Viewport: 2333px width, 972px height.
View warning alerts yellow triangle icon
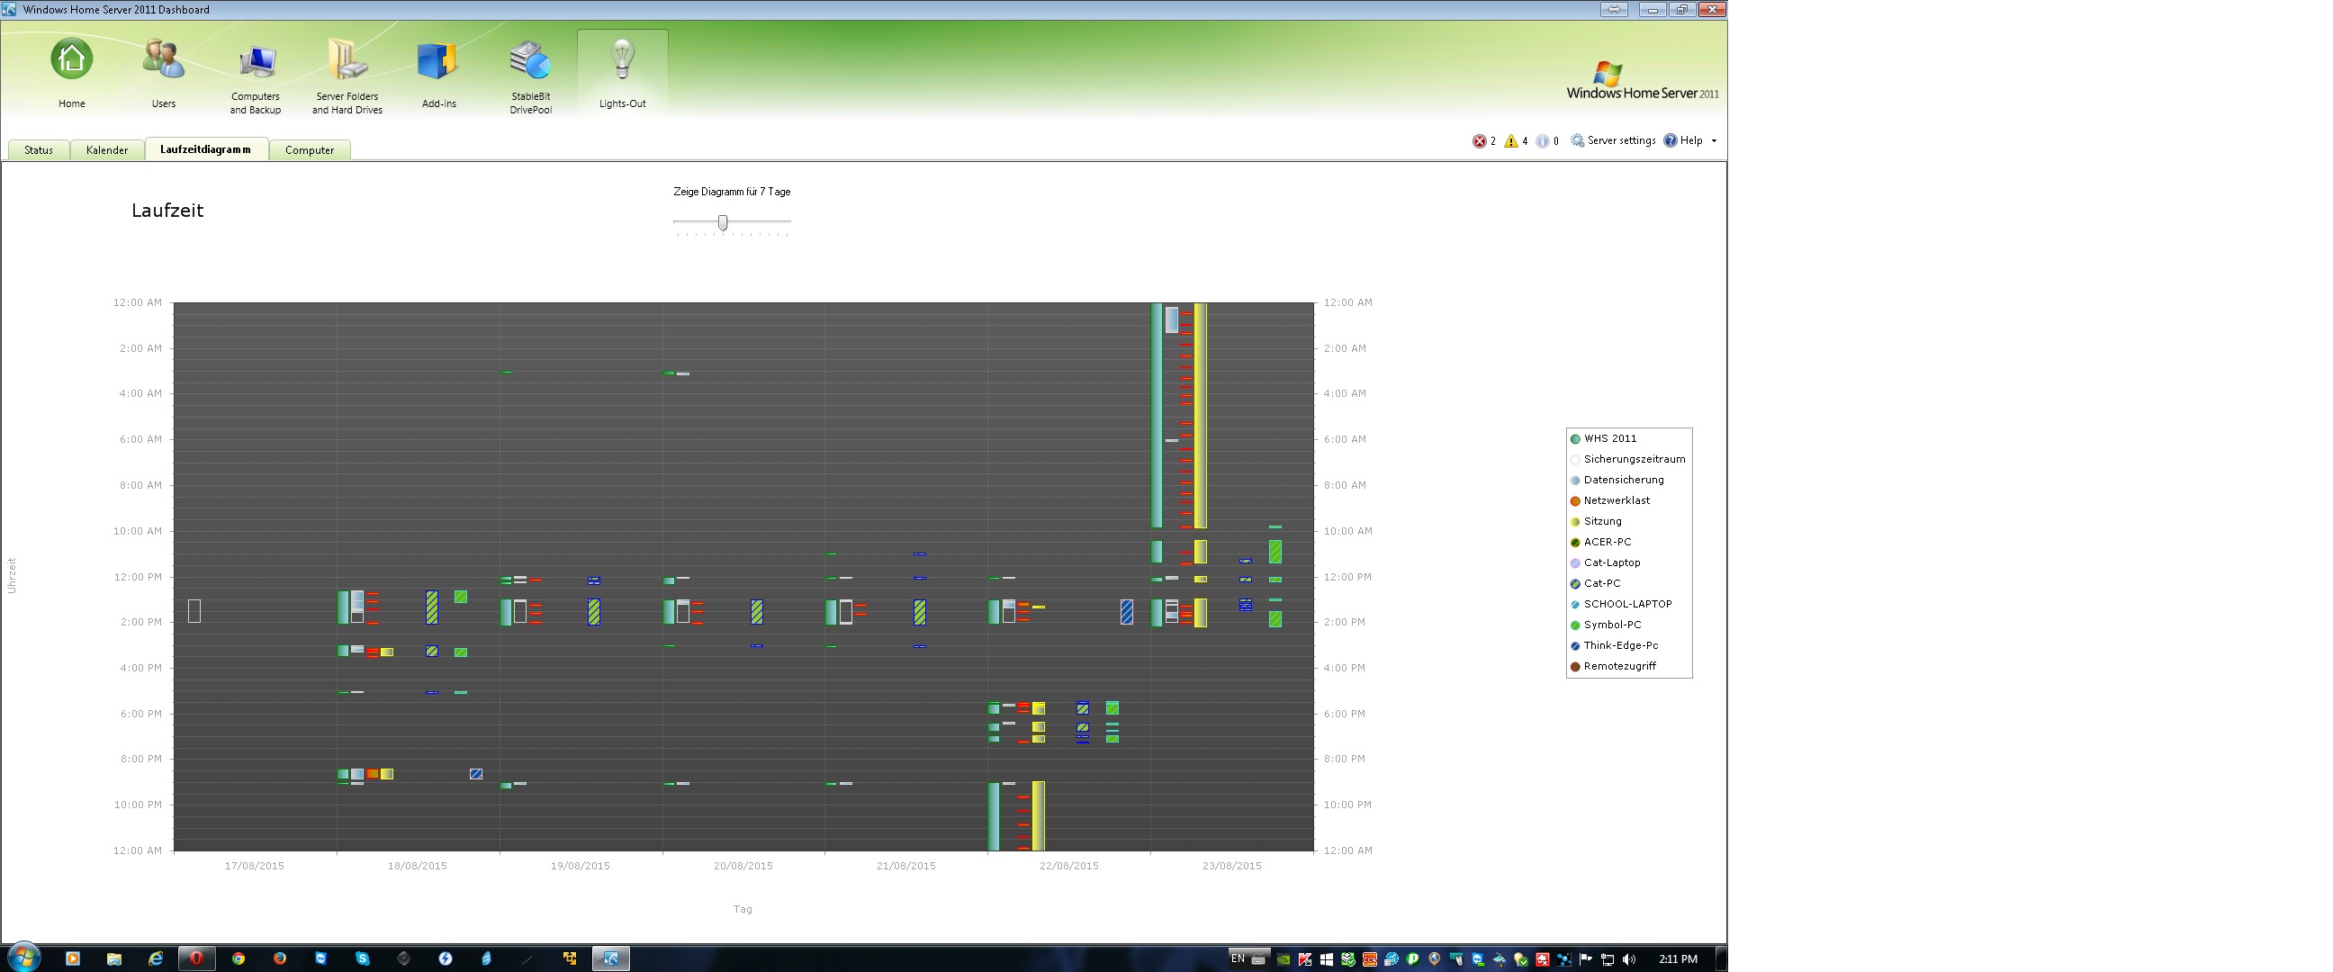coord(1510,141)
